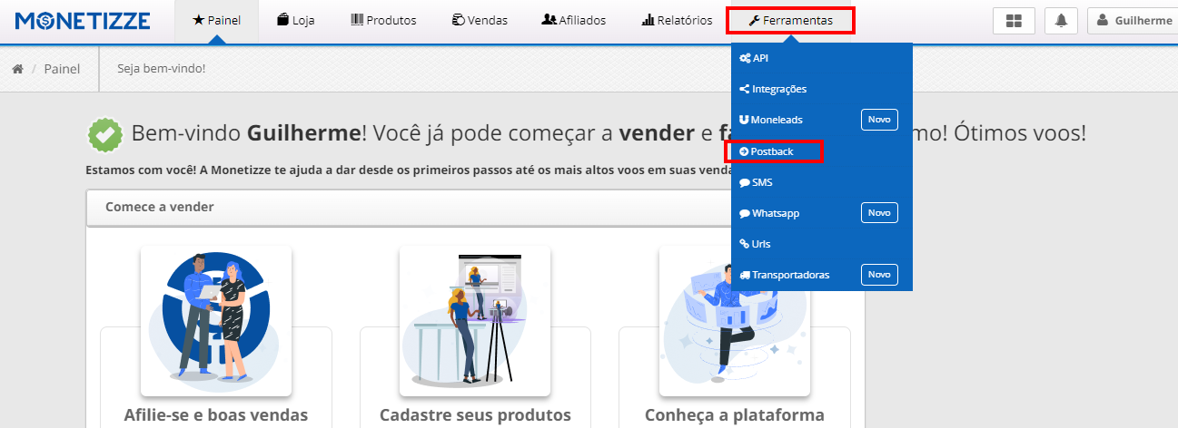Collapse the Ferramentas dropdown menu
The height and width of the screenshot is (428, 1178).
click(x=790, y=20)
